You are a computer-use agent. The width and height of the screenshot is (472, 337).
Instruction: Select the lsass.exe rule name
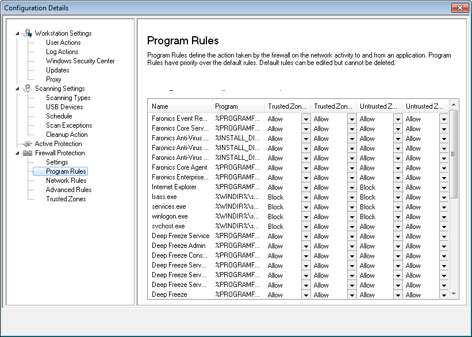(x=164, y=197)
